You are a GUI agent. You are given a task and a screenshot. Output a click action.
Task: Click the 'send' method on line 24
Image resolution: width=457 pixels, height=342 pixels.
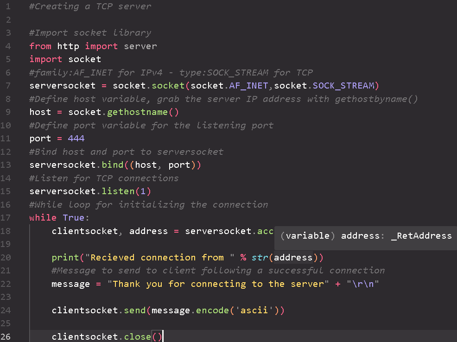coord(135,310)
